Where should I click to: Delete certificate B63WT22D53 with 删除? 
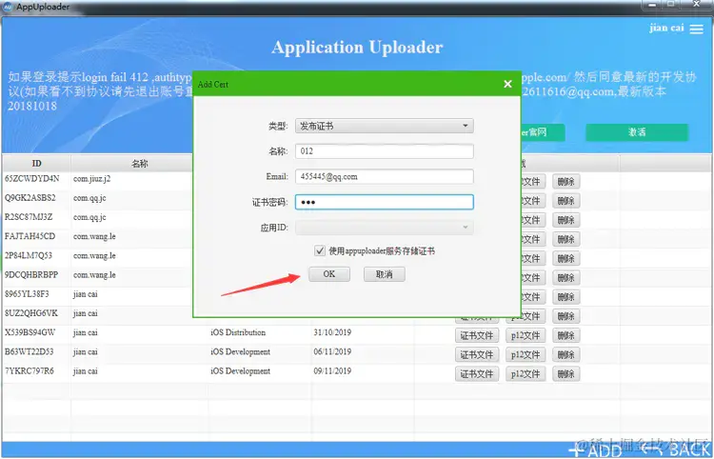[566, 354]
